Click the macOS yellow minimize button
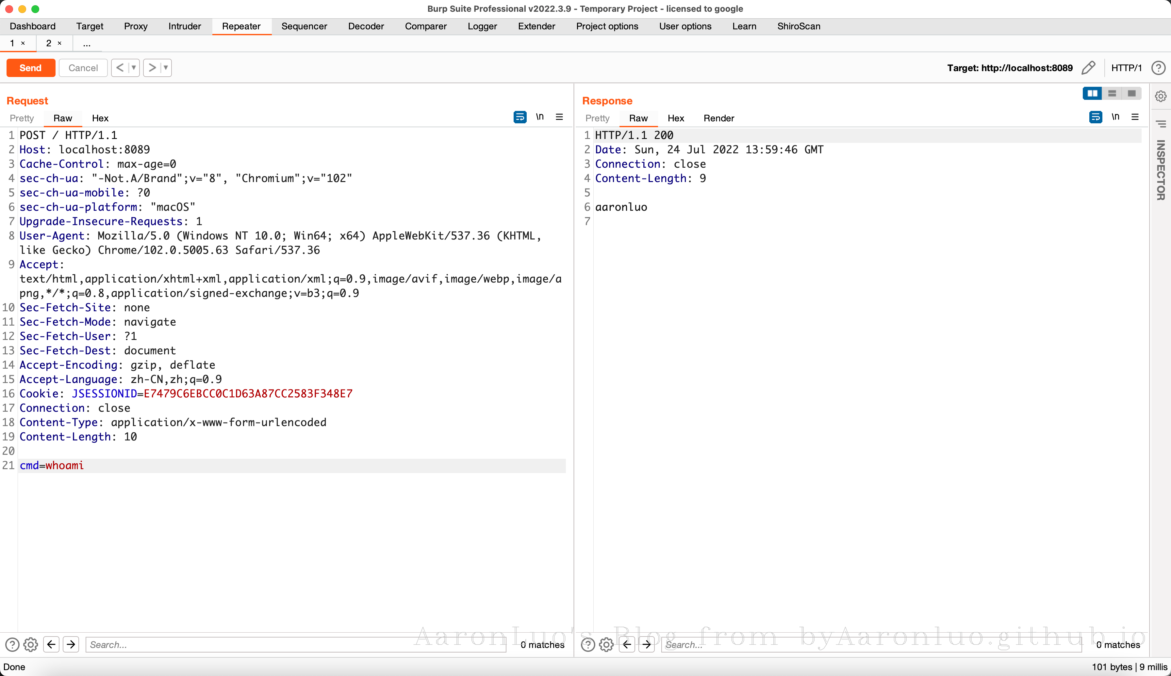 [22, 9]
